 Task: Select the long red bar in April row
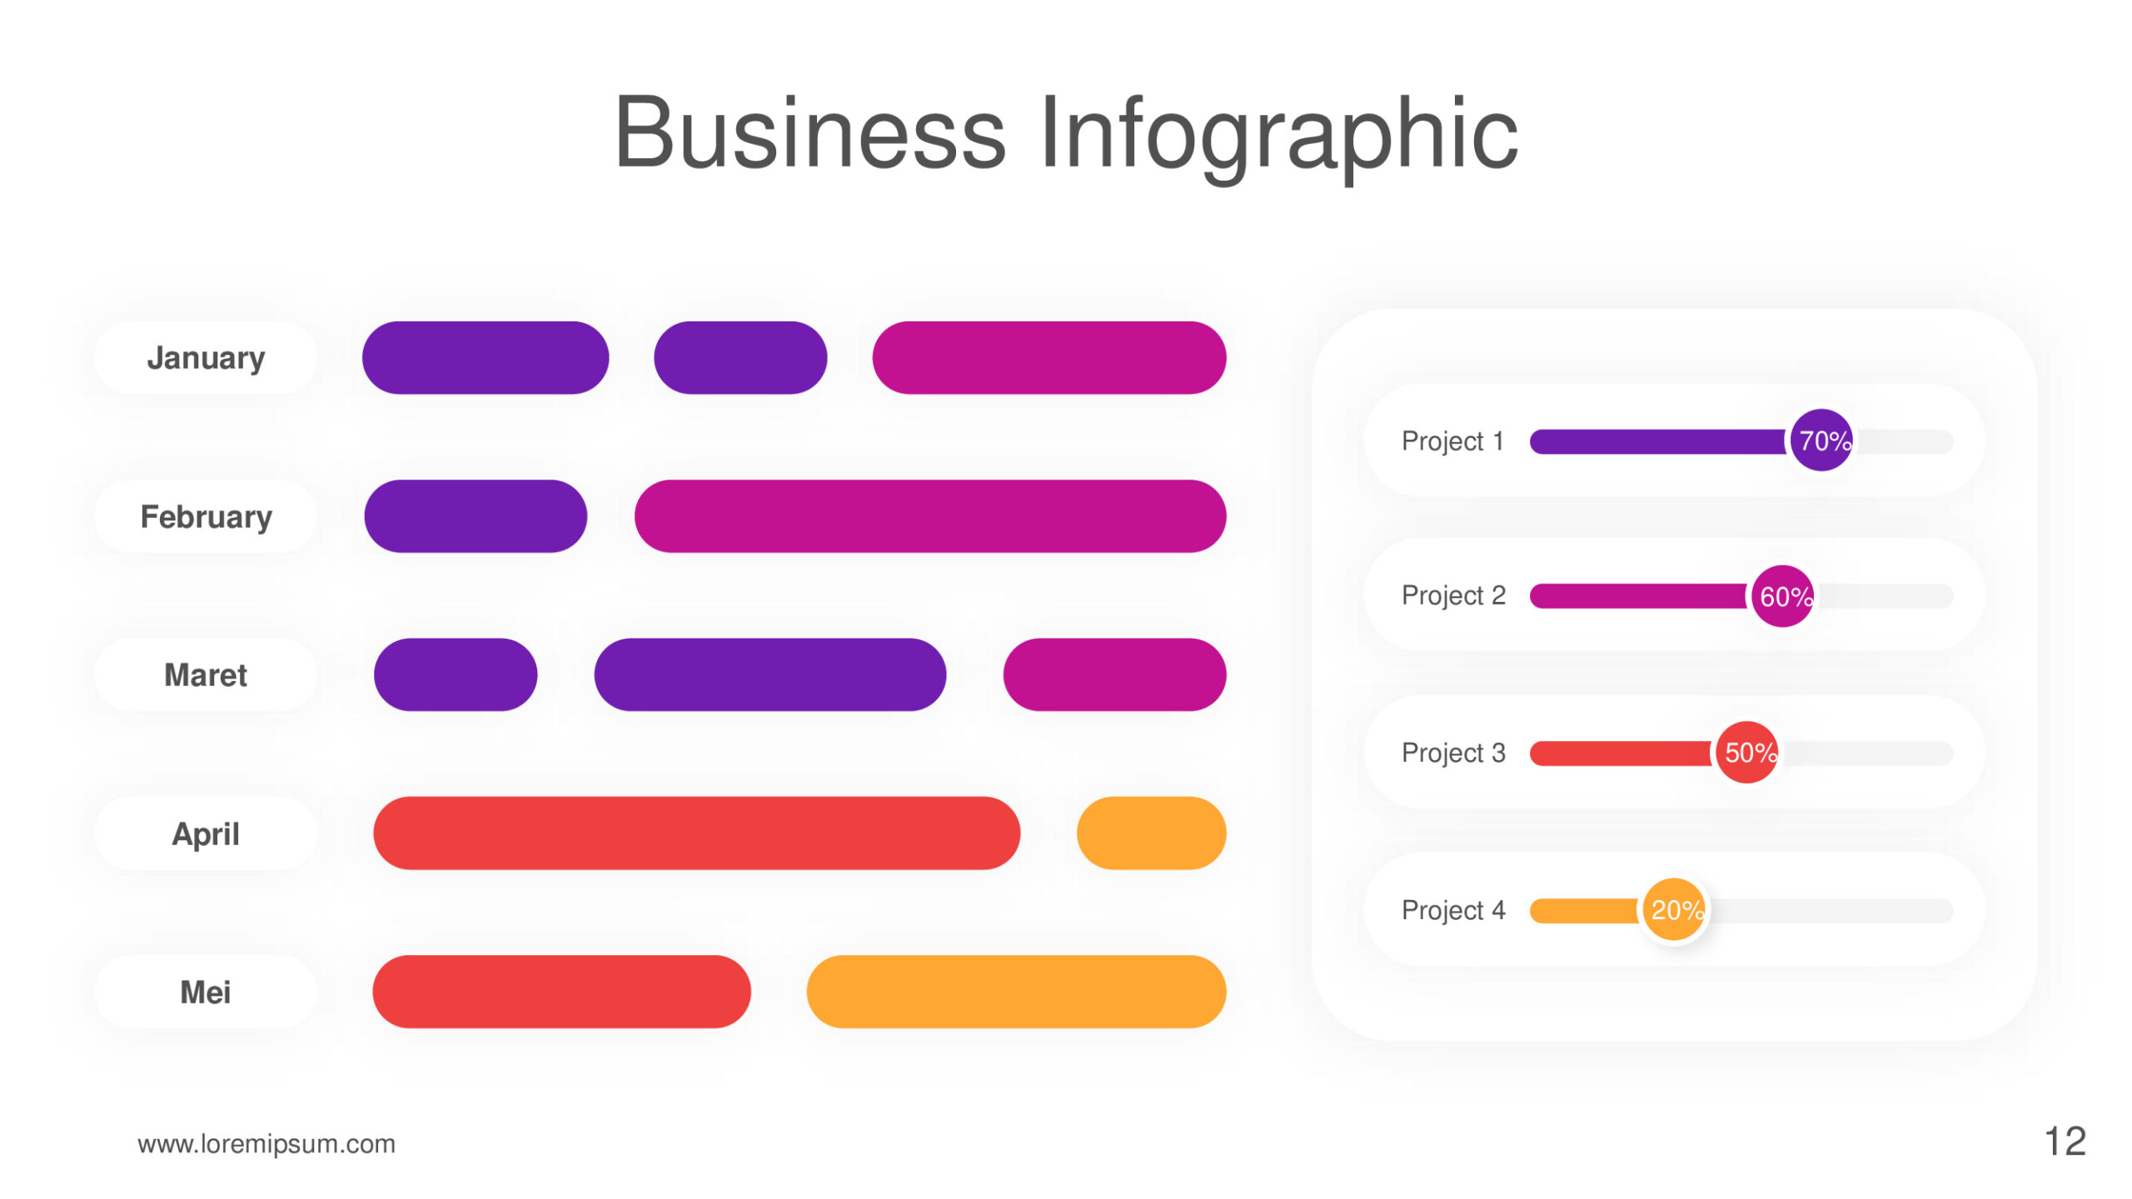697,833
